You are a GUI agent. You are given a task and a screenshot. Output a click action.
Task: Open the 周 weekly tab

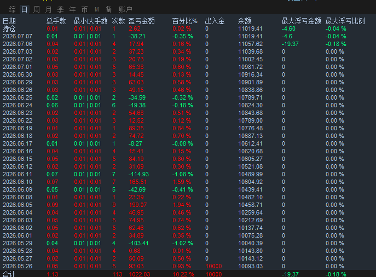[37, 9]
